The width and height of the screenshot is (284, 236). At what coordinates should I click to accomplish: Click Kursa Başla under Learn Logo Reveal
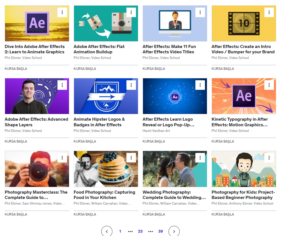pyautogui.click(x=154, y=141)
